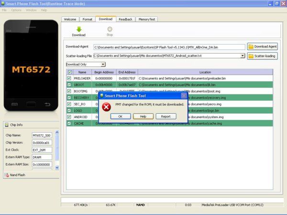Uncheck the PRELOADER row checkbox

(x=69, y=78)
